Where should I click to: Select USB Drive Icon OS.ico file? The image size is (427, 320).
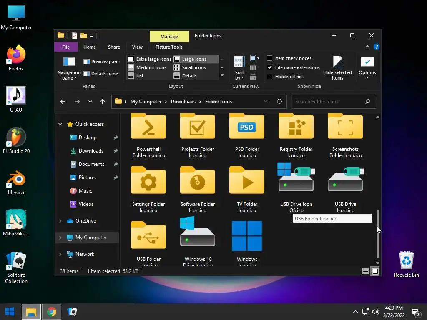(296, 188)
